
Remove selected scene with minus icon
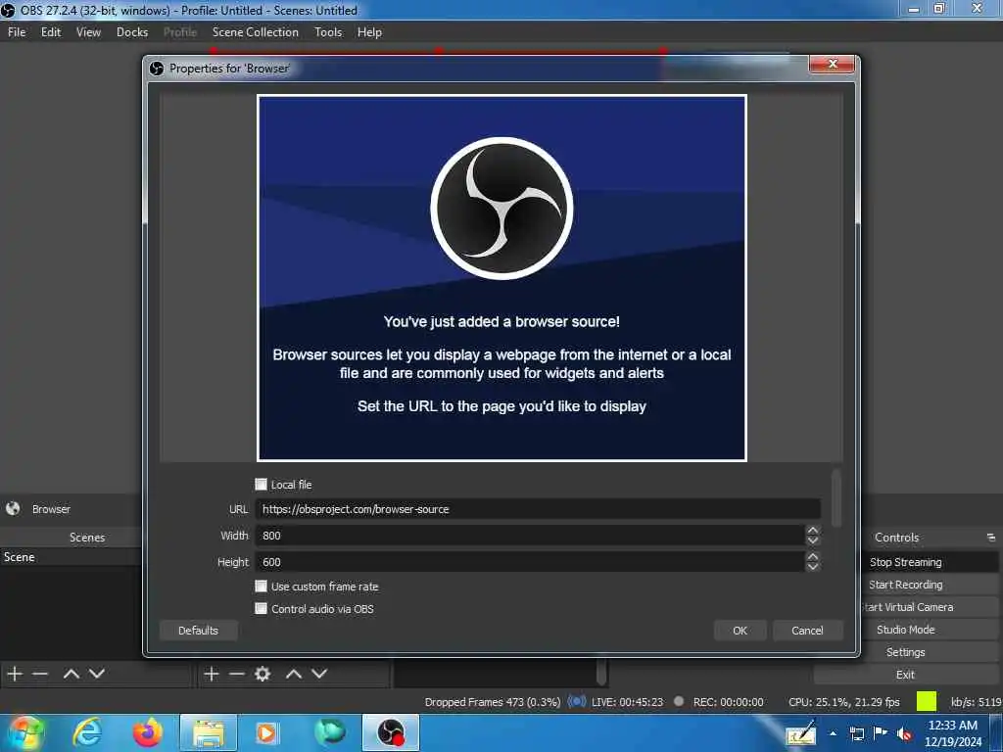coord(40,674)
